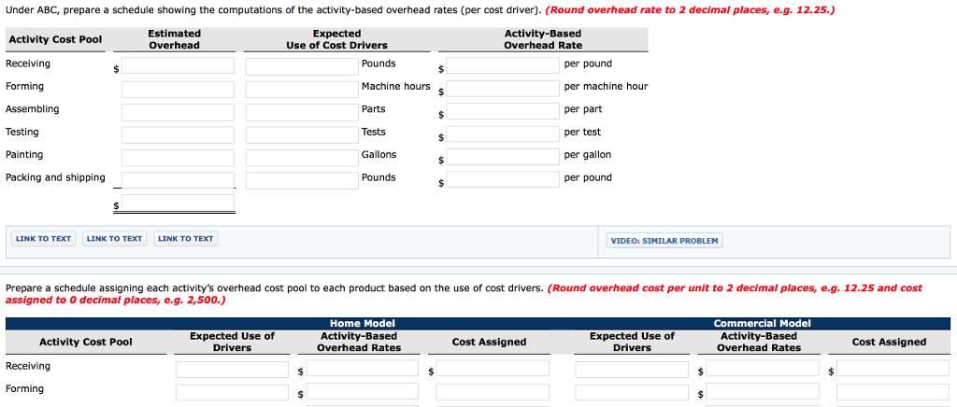Click Commercial Model Receiving overhead rate field
957x407 pixels.
point(763,369)
